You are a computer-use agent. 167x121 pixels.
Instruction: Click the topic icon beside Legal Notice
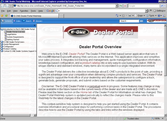click(x=6, y=34)
